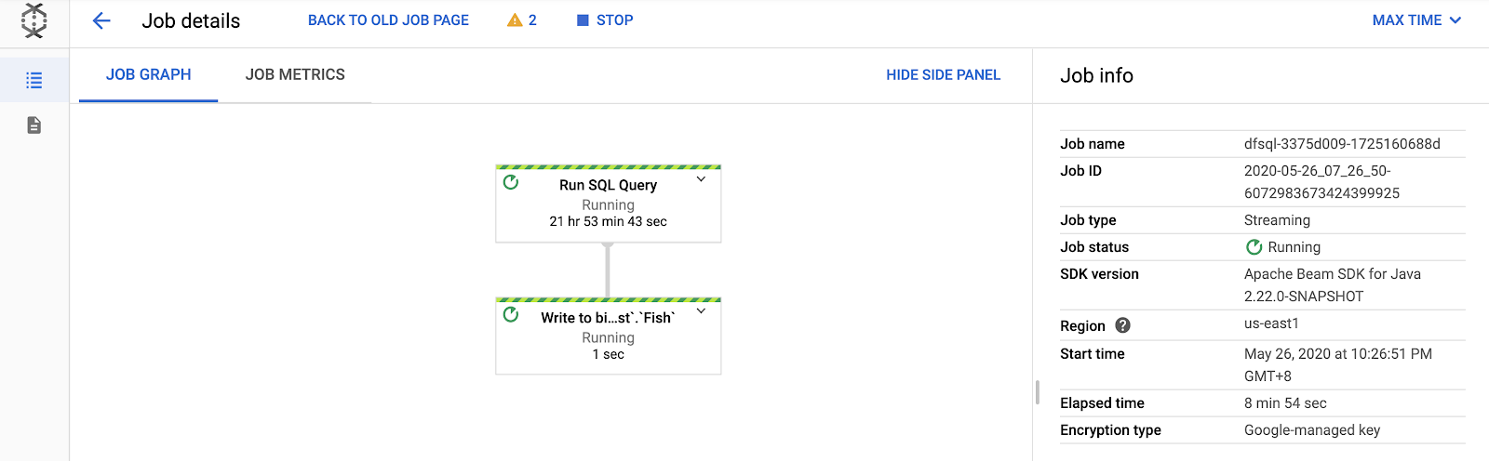
Task: Click the blue stop square icon
Action: (583, 20)
